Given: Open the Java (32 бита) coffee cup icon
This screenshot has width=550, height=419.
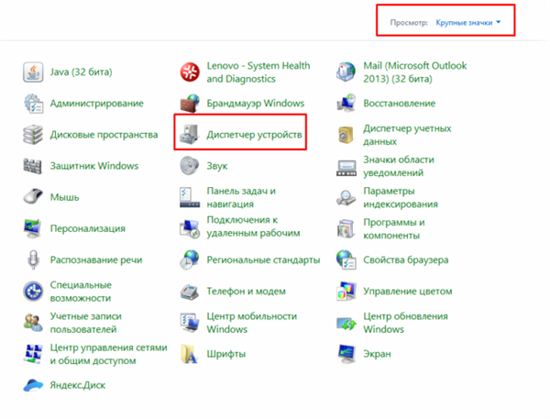Looking at the screenshot, I should (33, 72).
